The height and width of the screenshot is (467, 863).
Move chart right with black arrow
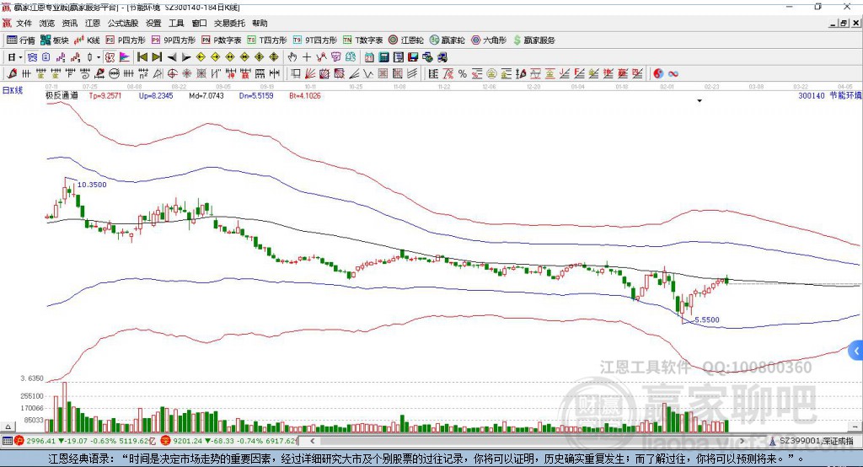pos(186,57)
